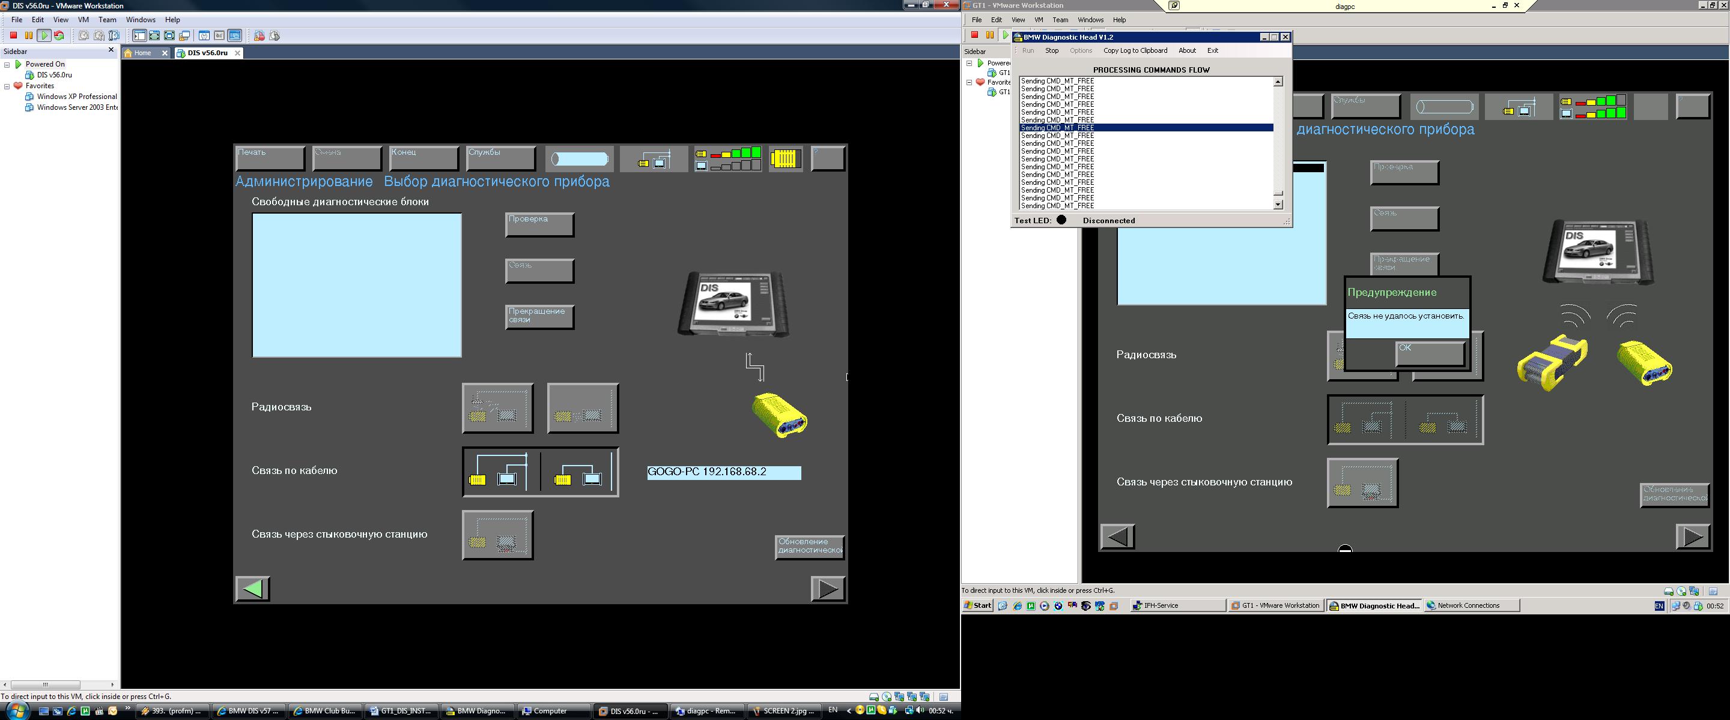This screenshot has width=1730, height=720.
Task: Open the Team menu in DIS v56.0ru window
Action: click(x=108, y=19)
